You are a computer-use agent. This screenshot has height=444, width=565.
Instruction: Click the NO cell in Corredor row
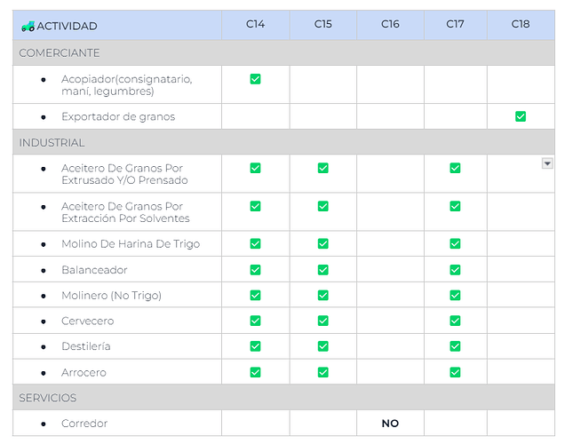(390, 424)
